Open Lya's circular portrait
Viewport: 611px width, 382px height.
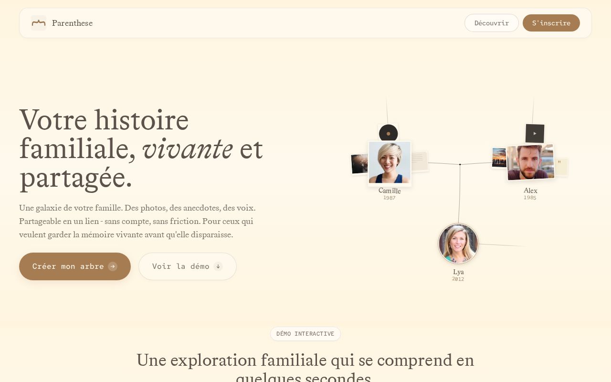coord(458,244)
